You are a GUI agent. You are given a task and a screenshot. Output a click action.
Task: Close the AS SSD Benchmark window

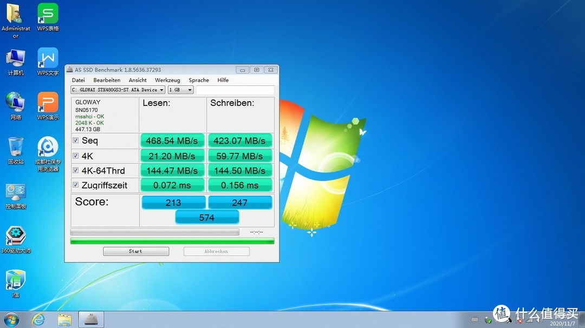271,70
